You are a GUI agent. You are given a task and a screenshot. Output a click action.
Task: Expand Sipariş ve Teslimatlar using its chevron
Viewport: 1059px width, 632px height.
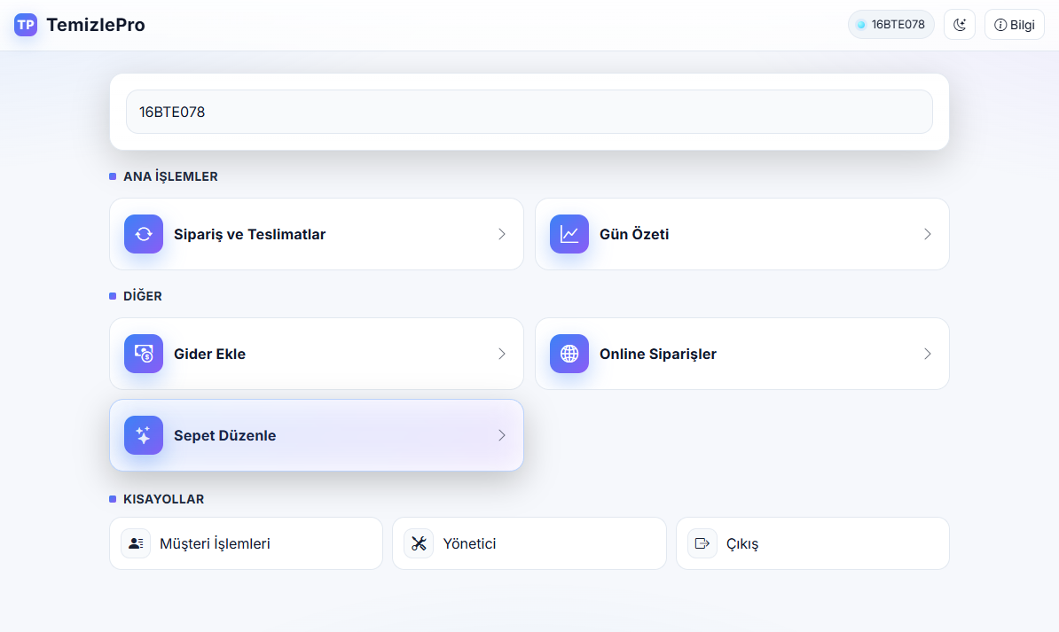[x=502, y=234]
